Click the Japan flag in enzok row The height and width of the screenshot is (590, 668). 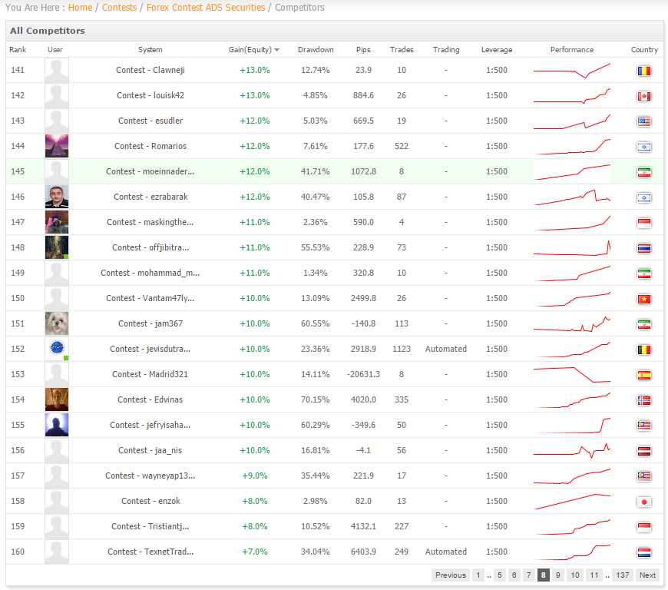pyautogui.click(x=643, y=502)
